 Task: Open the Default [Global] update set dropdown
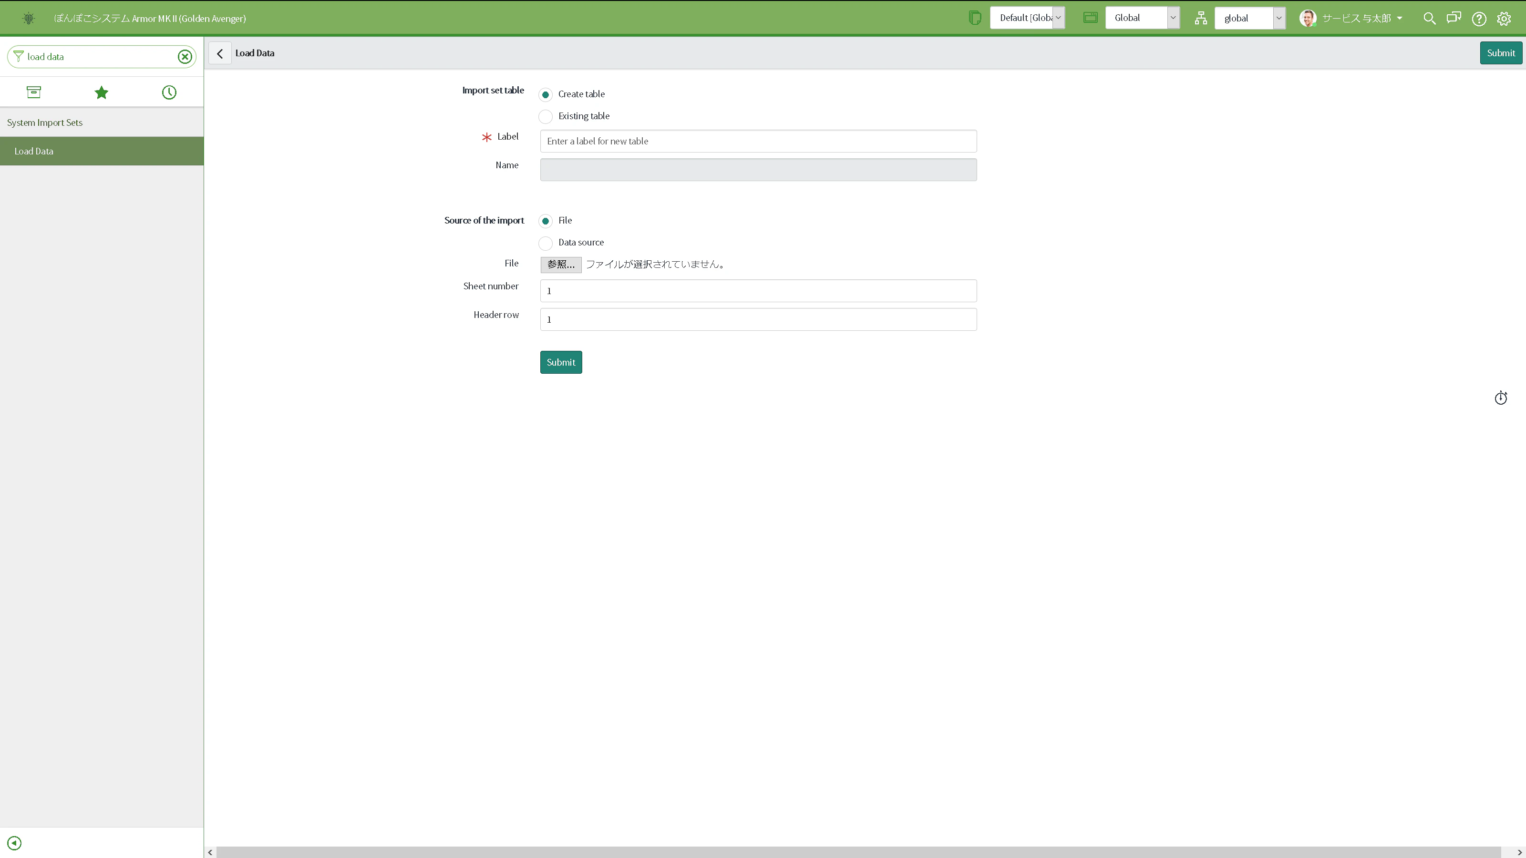[x=1028, y=18]
